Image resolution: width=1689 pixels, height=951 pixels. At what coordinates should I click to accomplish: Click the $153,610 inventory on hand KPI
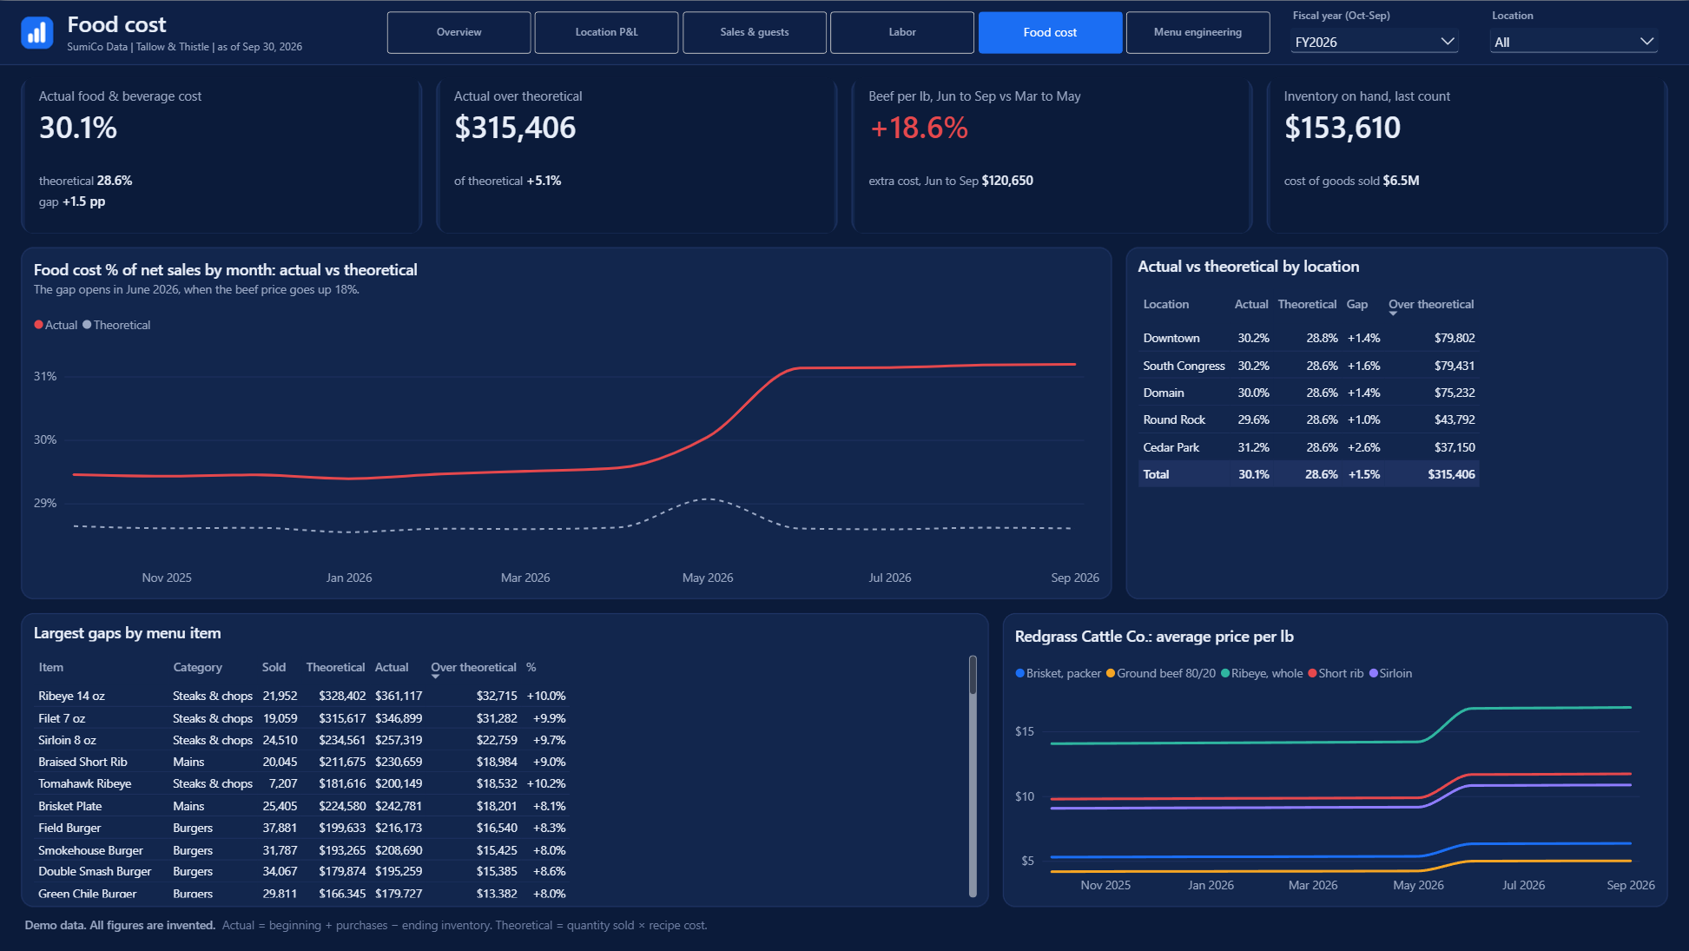coord(1343,128)
